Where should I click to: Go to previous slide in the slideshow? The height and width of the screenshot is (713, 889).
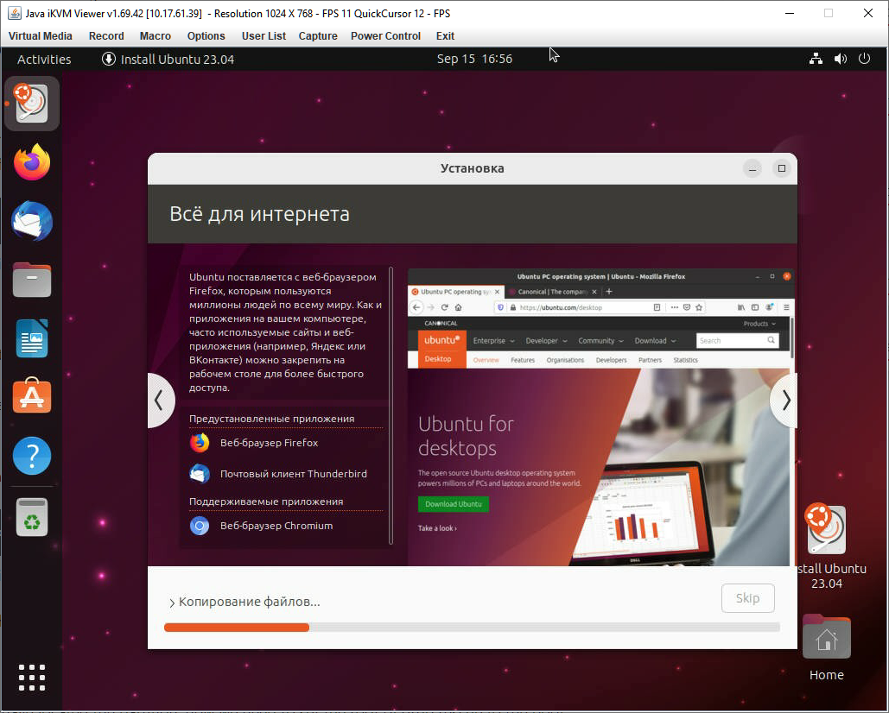coord(160,401)
